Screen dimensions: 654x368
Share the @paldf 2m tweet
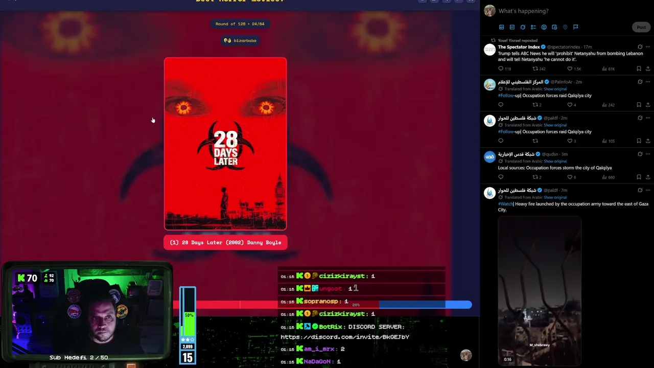tap(648, 141)
